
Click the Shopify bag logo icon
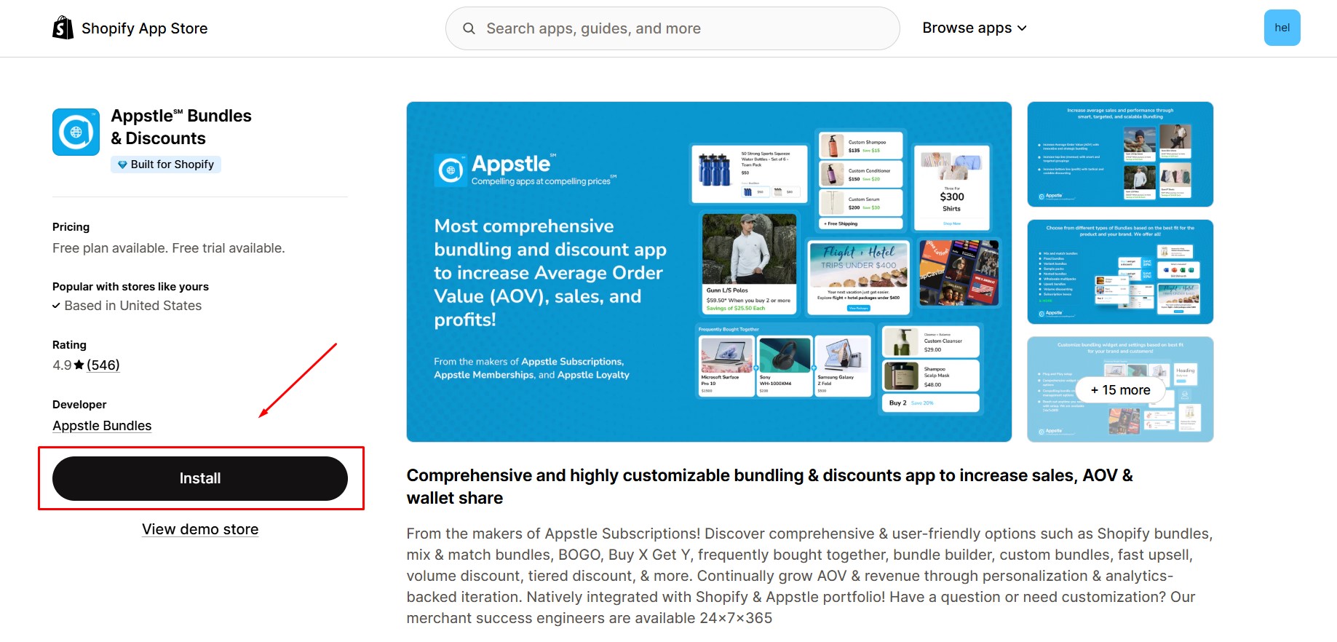(x=63, y=28)
